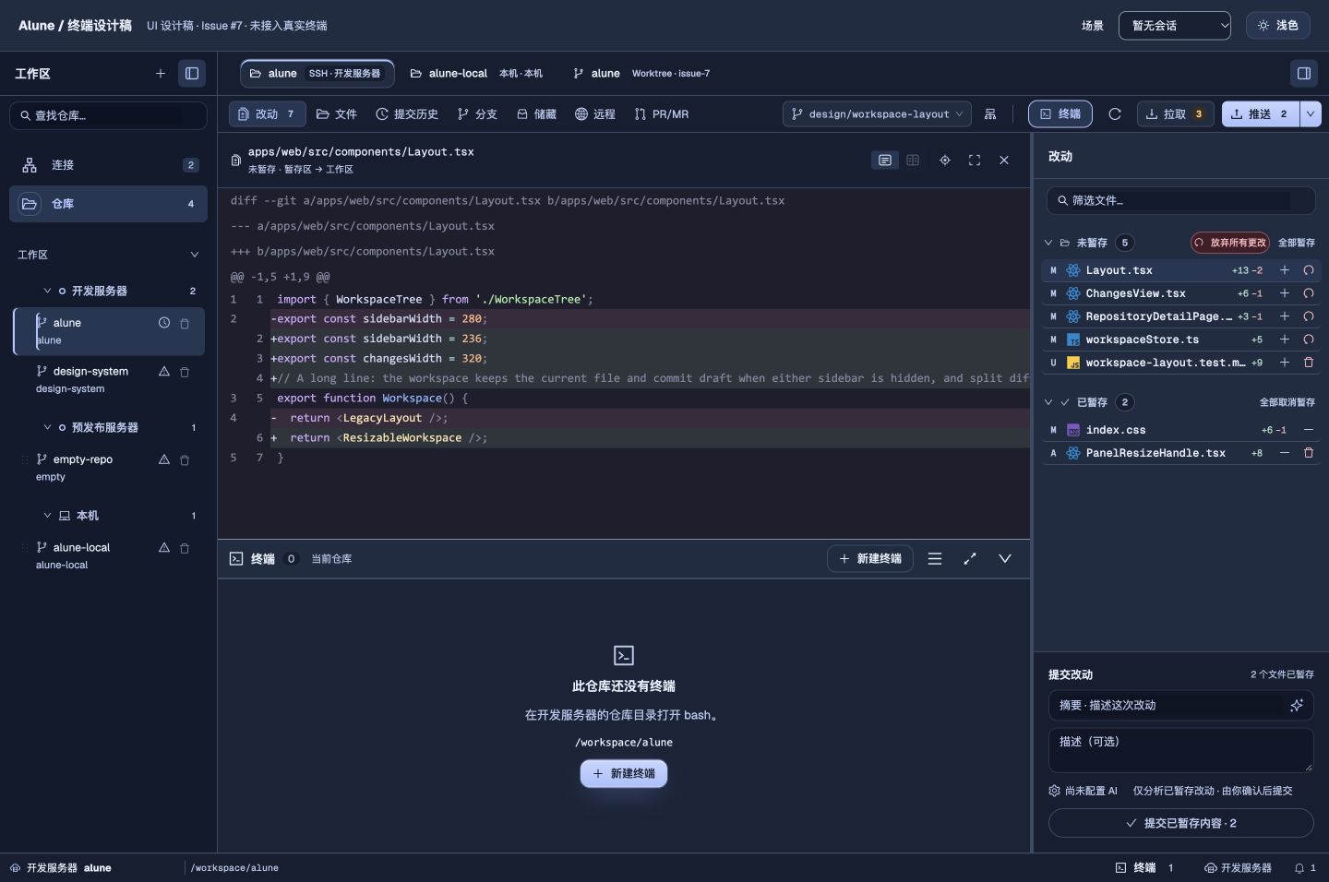1329x882 pixels.
Task: Delete design-system repo trash icon
Action: (x=185, y=372)
